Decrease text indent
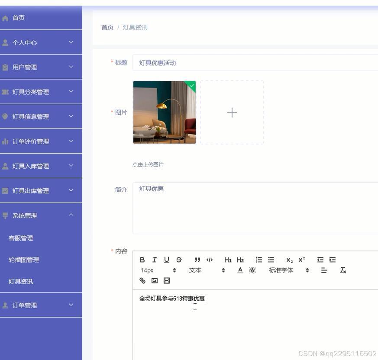Image resolution: width=378 pixels, height=360 pixels. (320, 260)
